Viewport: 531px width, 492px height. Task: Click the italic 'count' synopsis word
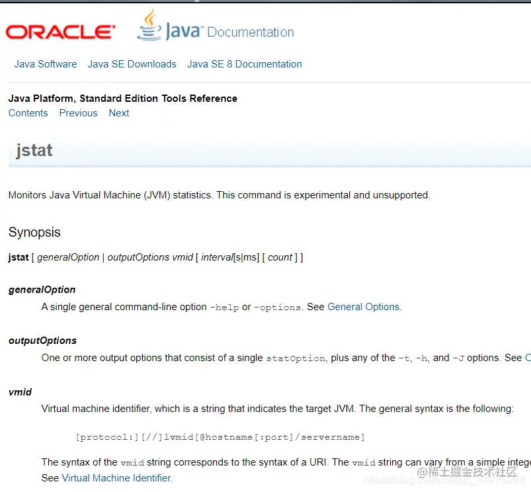pyautogui.click(x=280, y=257)
